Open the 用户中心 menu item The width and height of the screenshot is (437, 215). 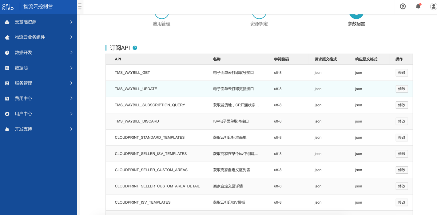pos(38,114)
